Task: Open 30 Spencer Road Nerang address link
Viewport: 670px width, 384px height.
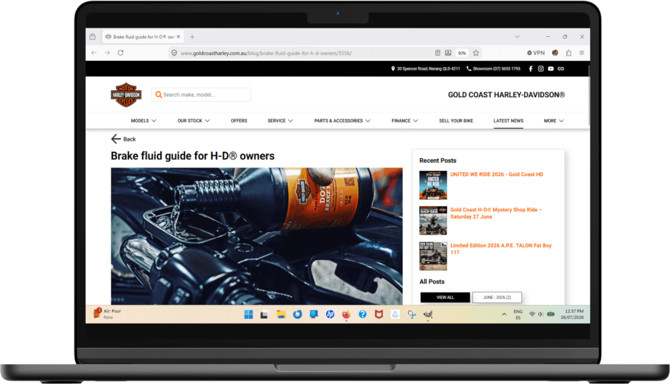Action: click(x=425, y=69)
